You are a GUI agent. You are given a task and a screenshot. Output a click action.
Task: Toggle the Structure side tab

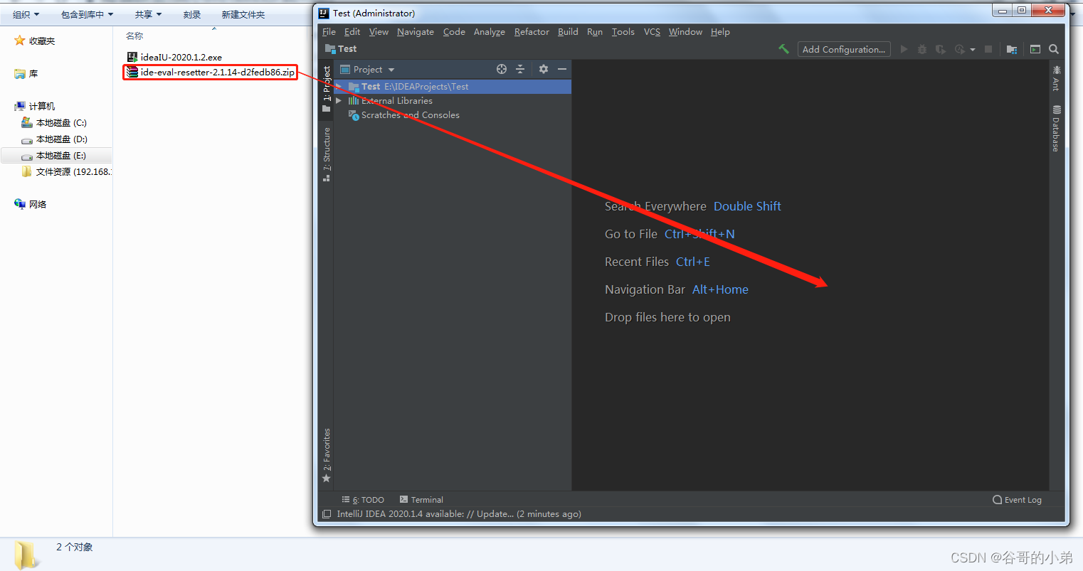[x=327, y=154]
